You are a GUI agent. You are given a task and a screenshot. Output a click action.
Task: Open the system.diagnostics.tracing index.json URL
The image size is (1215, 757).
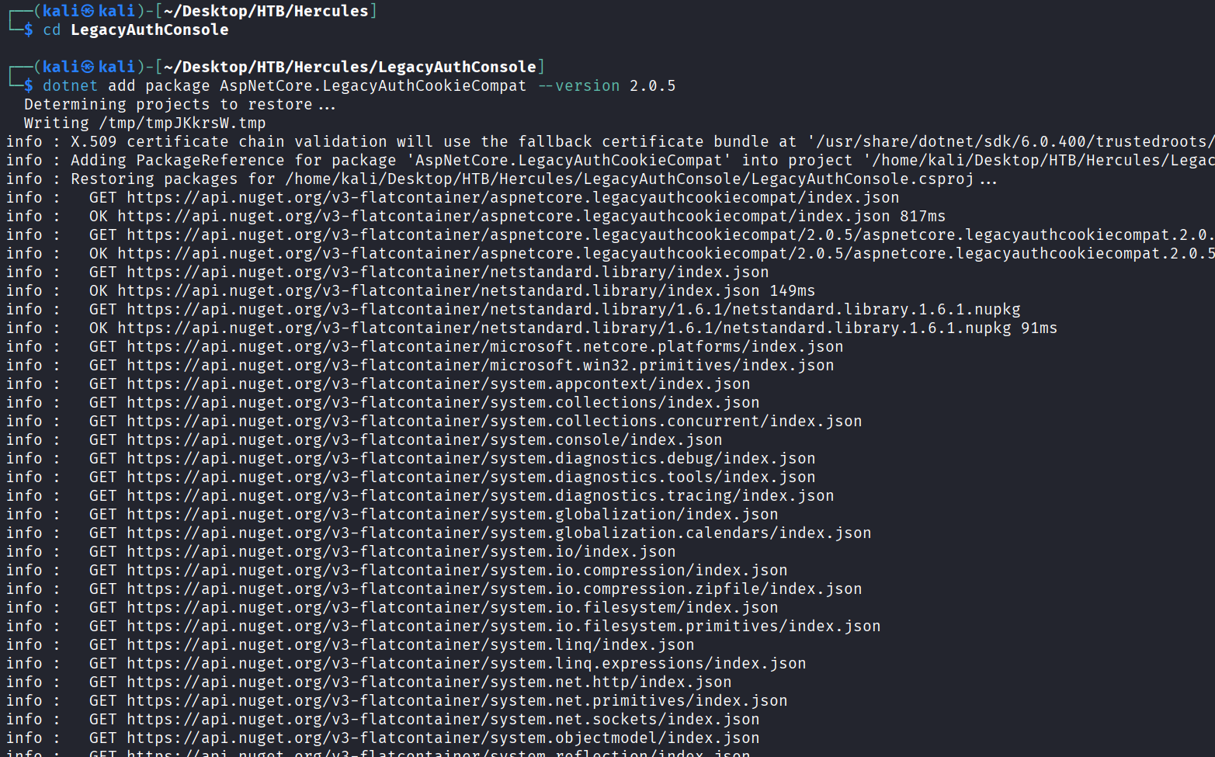(480, 495)
